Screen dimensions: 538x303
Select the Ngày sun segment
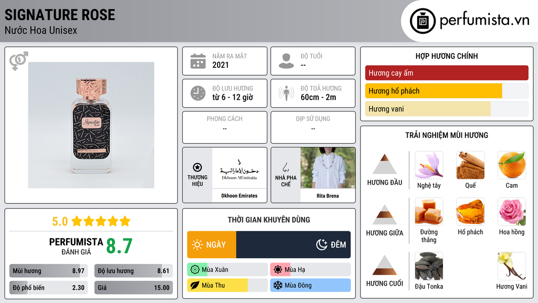point(212,245)
